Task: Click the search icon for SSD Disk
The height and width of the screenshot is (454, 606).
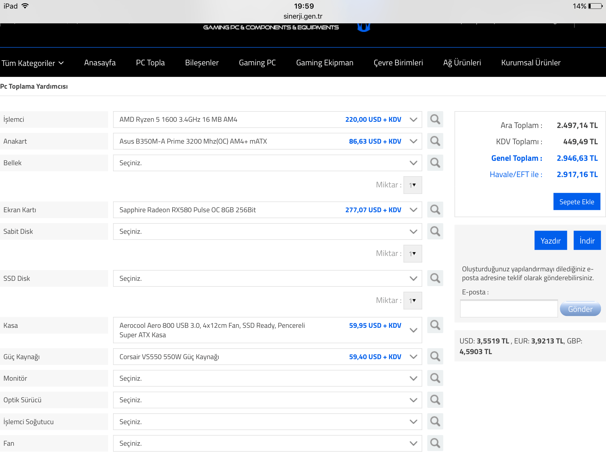Action: pos(435,278)
